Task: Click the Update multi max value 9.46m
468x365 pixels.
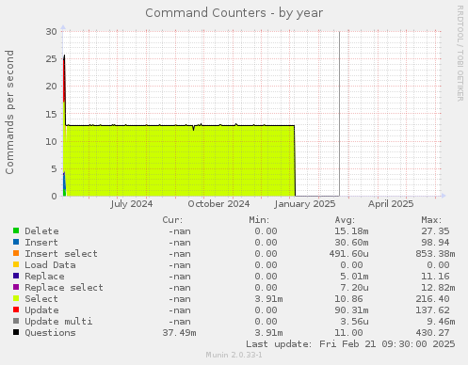Action: pyautogui.click(x=441, y=322)
